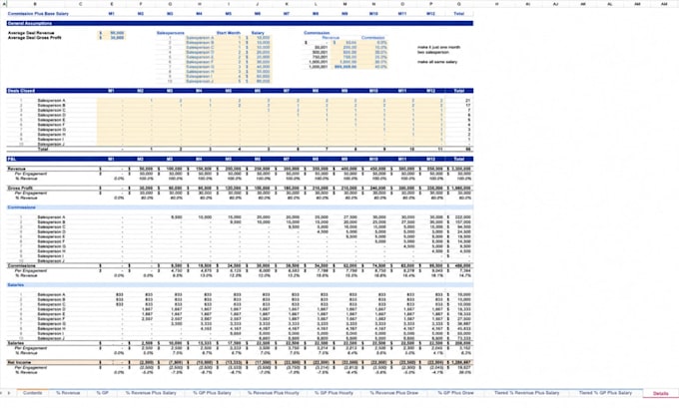The height and width of the screenshot is (408, 679).
Task: Open the % GP Plus Salary tab
Action: [212, 393]
